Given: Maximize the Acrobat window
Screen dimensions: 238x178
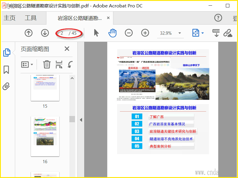Looking at the screenshot, I should tap(228, 6).
